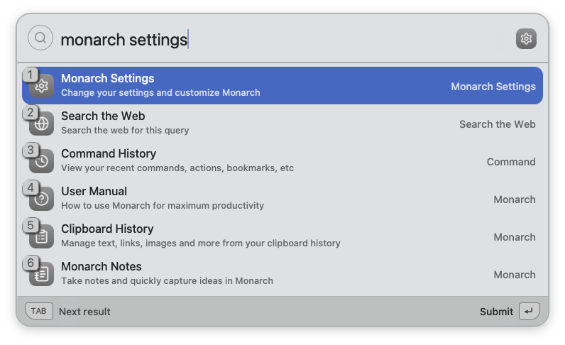
Task: Select the User Manual result title
Action: (x=94, y=191)
